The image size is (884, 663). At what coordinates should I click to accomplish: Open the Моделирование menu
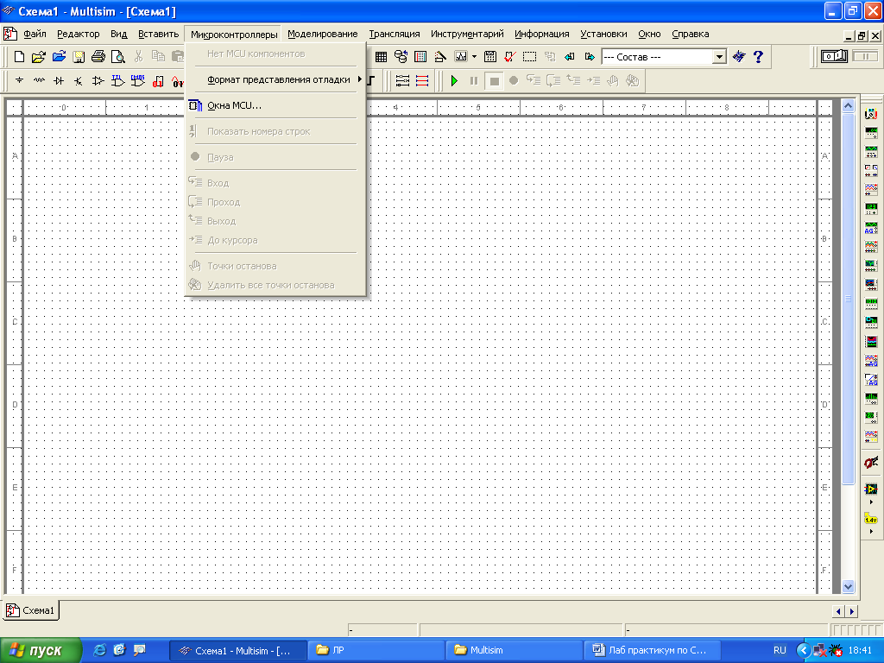[x=323, y=34]
